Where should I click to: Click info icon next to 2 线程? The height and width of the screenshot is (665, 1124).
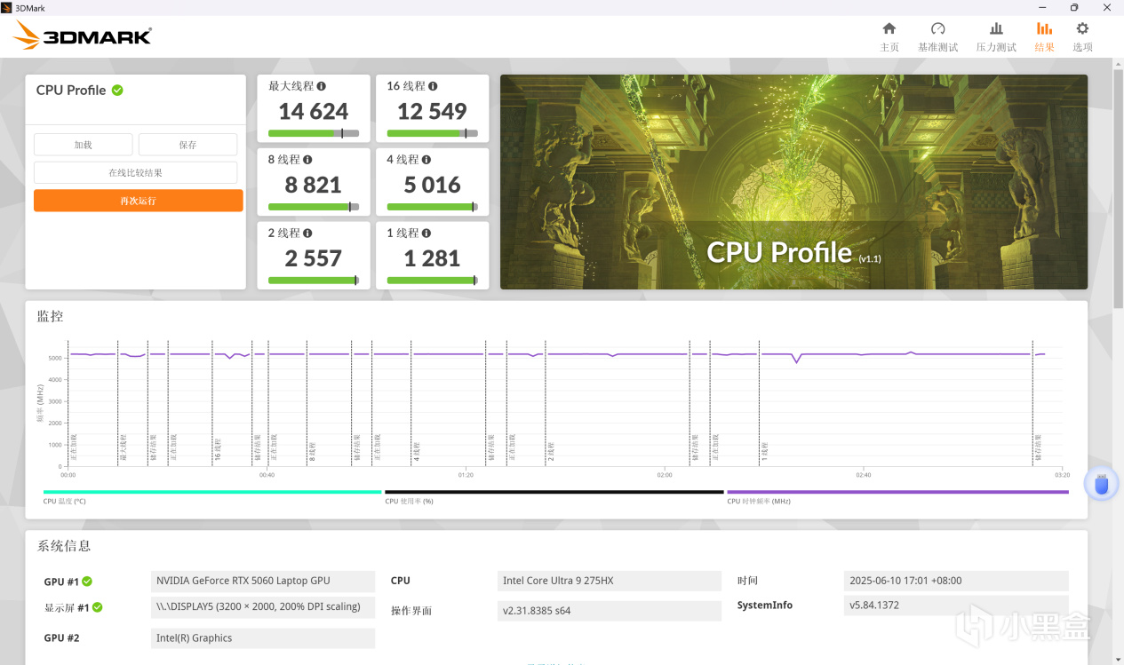[307, 234]
